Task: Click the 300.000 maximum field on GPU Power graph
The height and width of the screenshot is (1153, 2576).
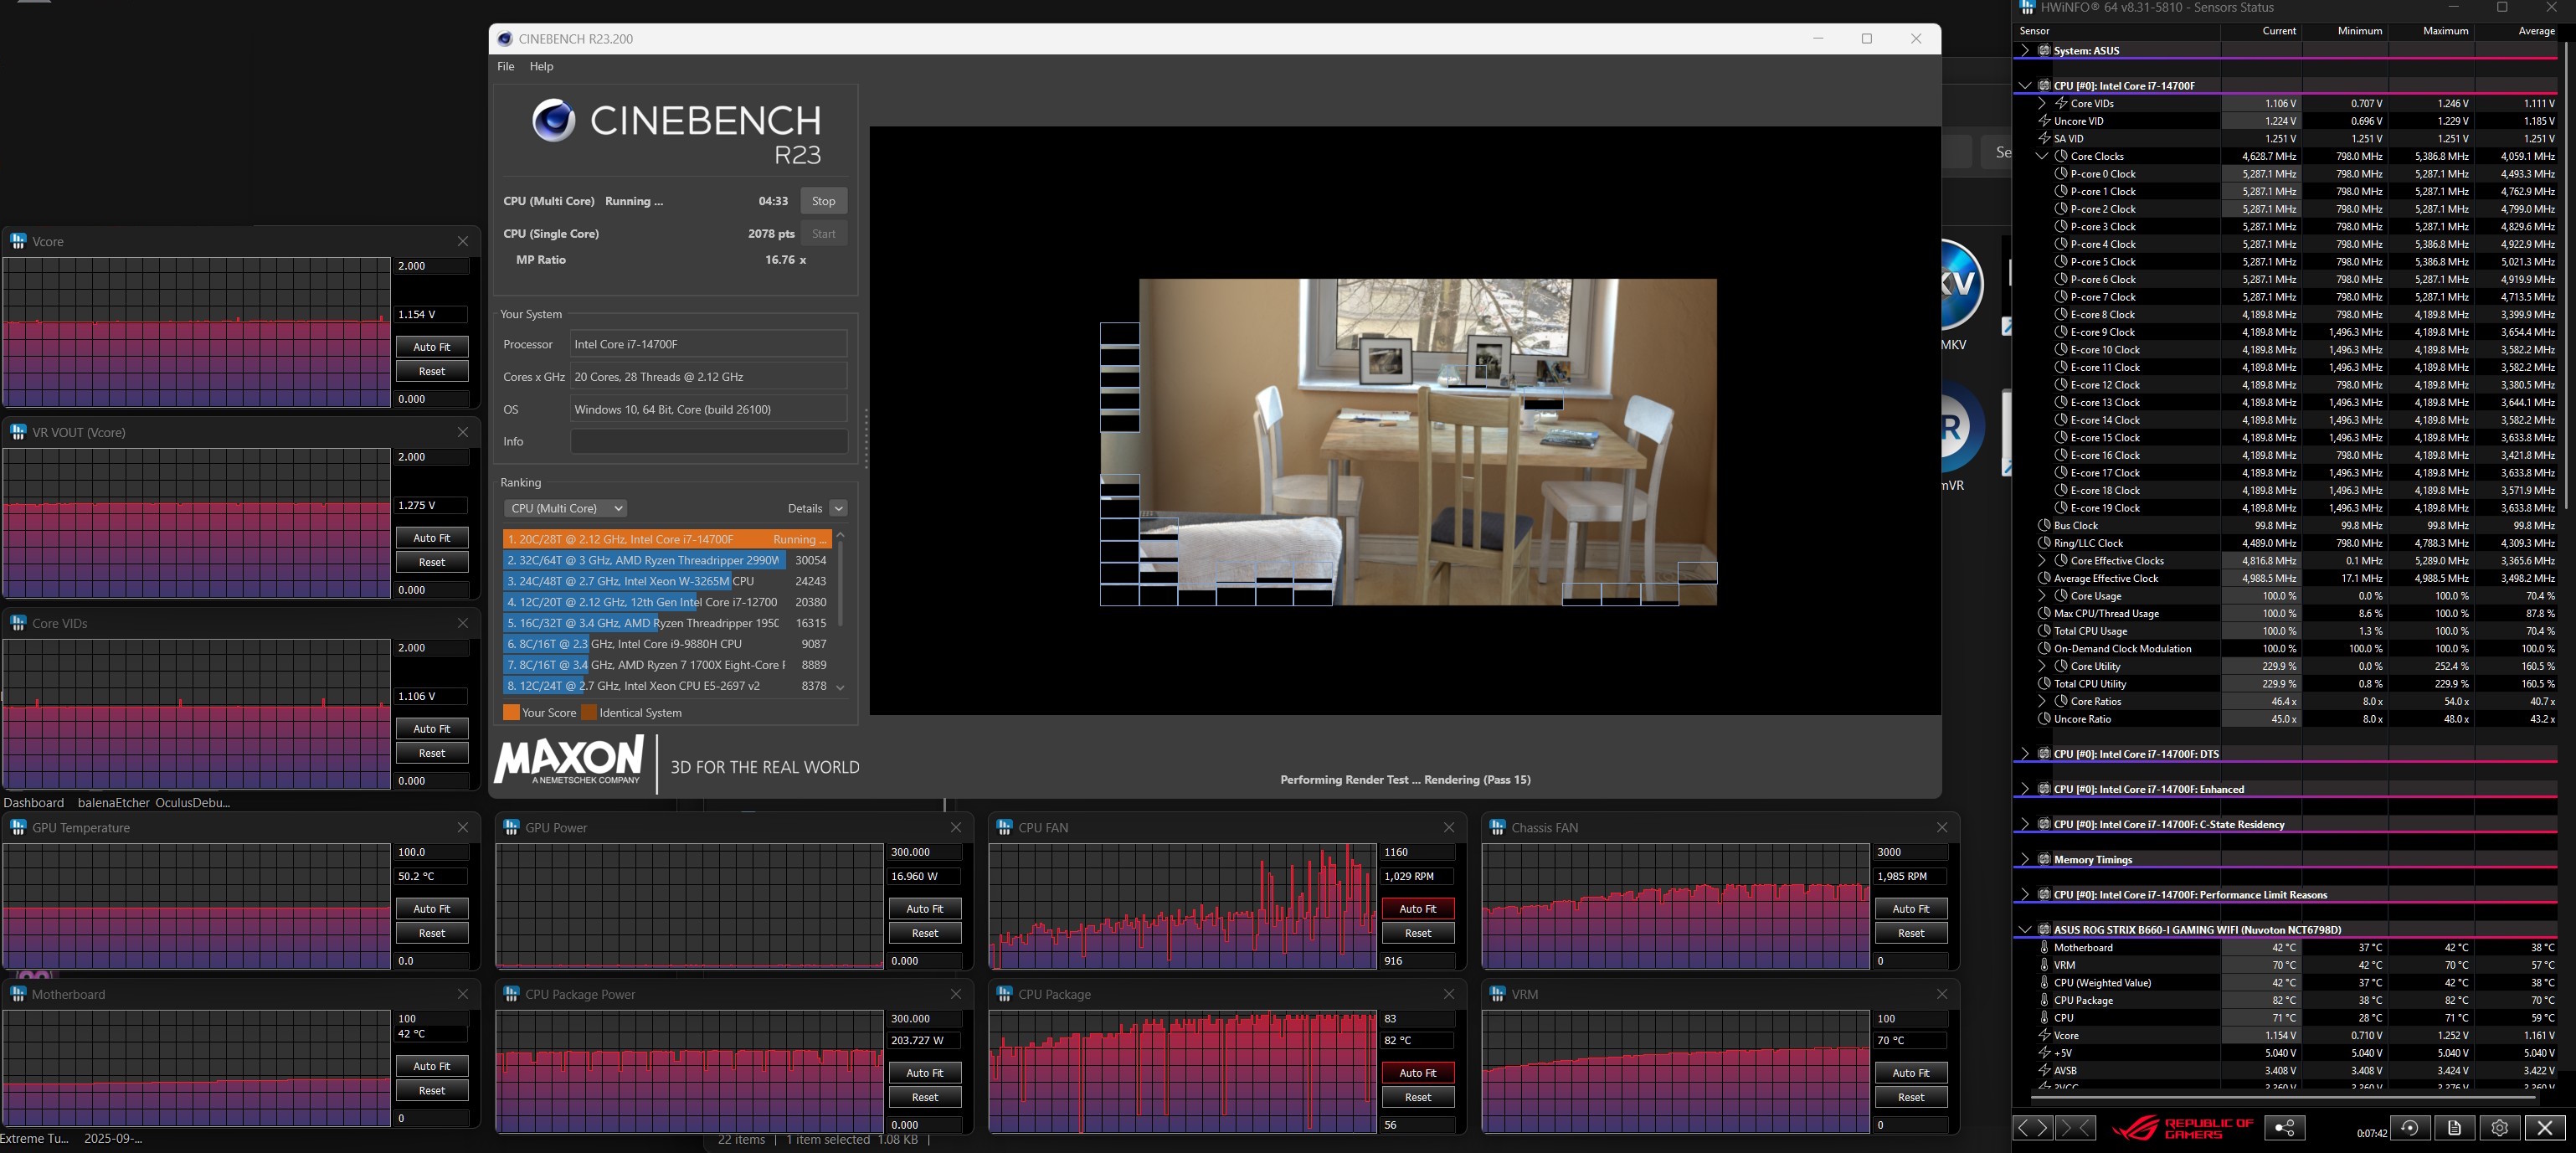Action: tap(925, 852)
